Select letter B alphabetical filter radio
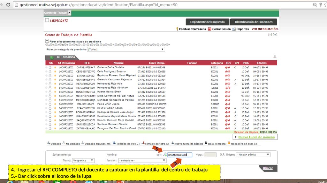 [x=51, y=44]
